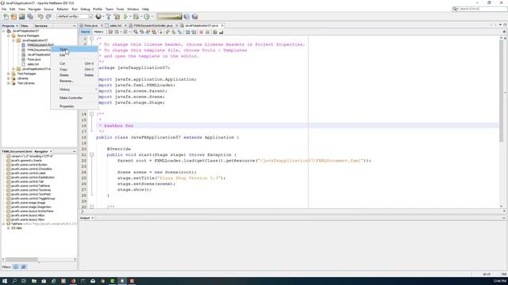
Task: Click the Debug Project icon
Action: 136,17
